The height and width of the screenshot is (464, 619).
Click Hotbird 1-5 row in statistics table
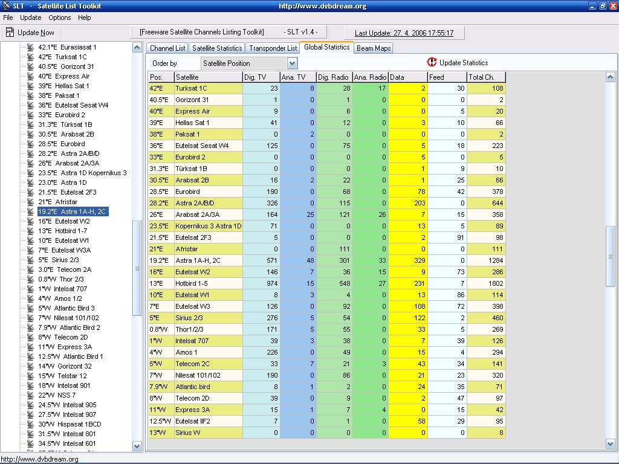(327, 283)
